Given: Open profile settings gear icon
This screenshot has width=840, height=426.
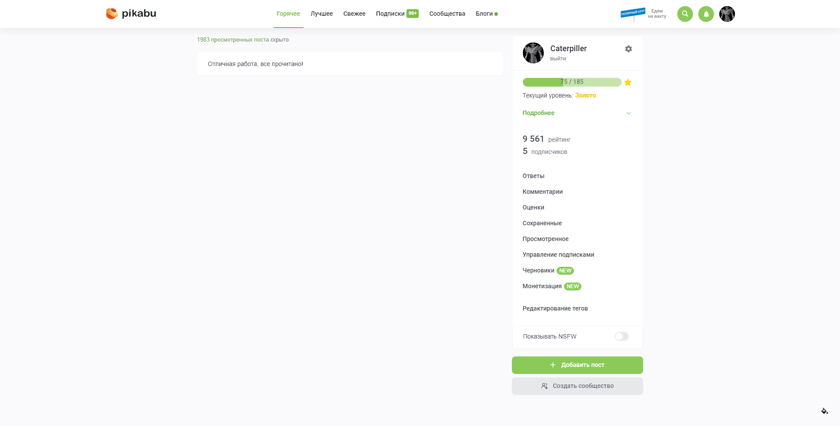Looking at the screenshot, I should [628, 49].
